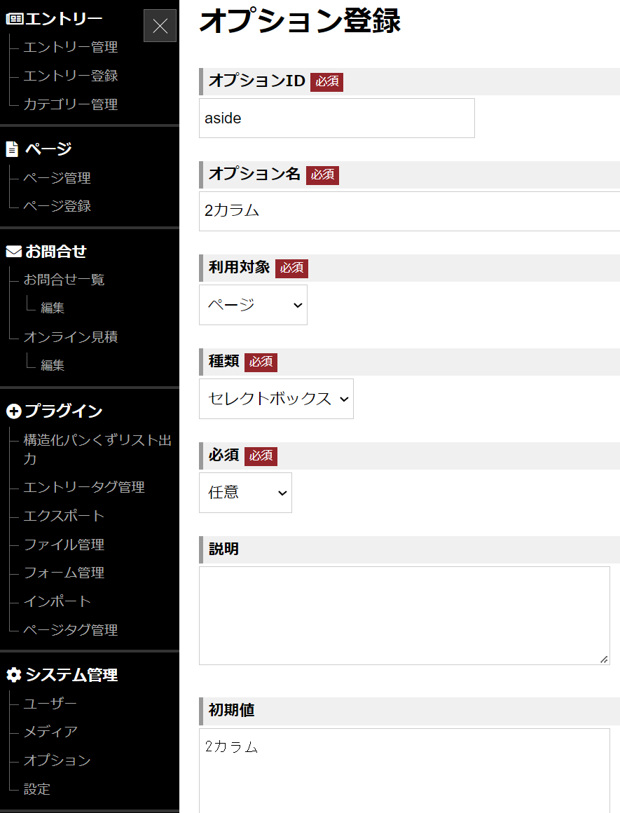Click inside the 説明 text area
620x813 pixels.
tap(403, 613)
